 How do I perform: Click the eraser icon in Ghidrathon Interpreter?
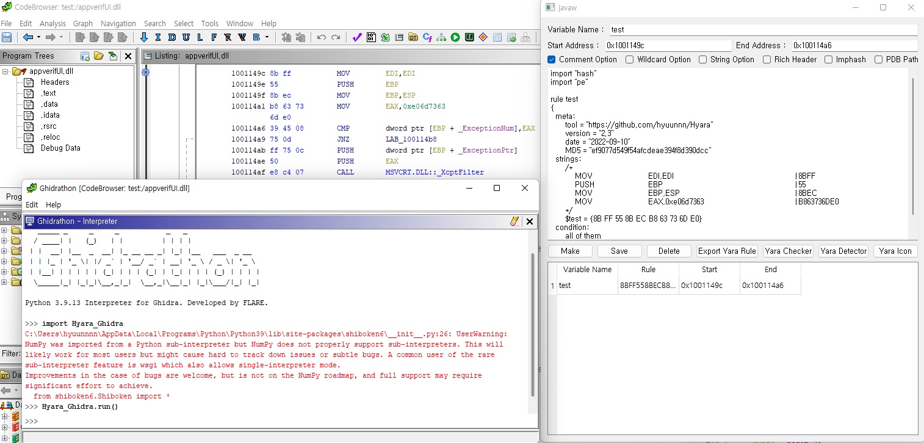[515, 221]
